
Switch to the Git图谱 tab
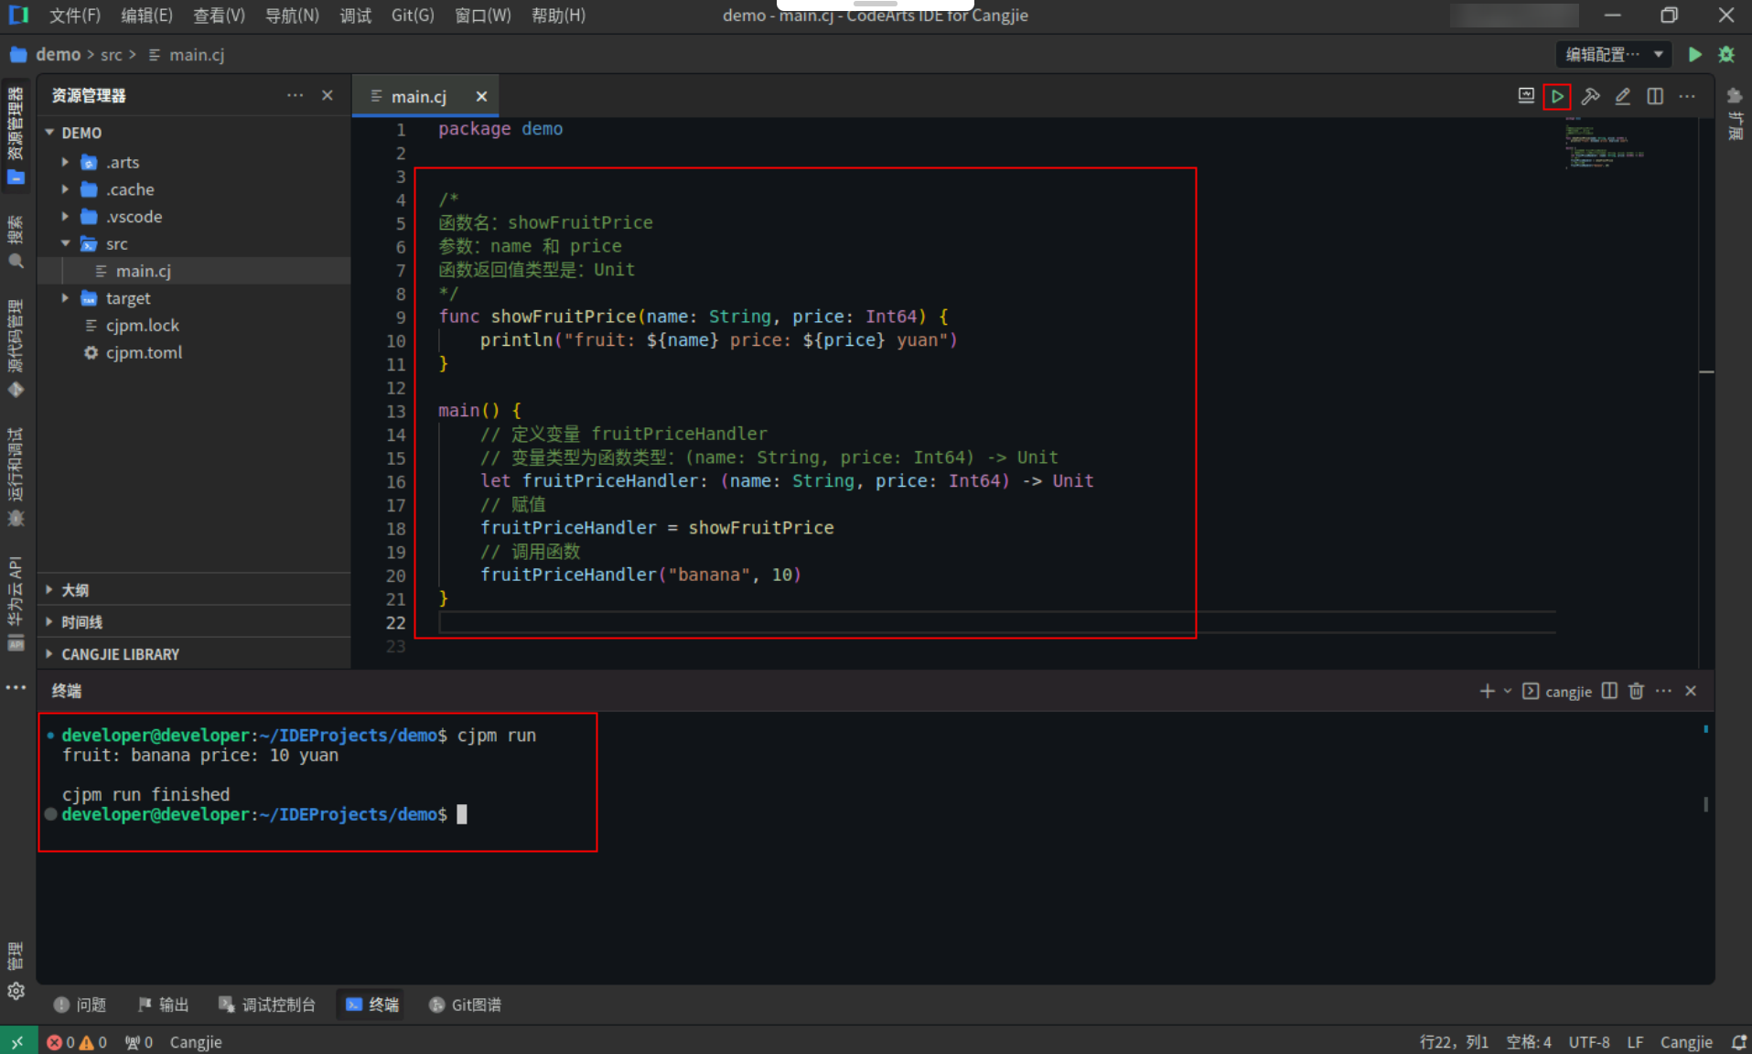465,1005
